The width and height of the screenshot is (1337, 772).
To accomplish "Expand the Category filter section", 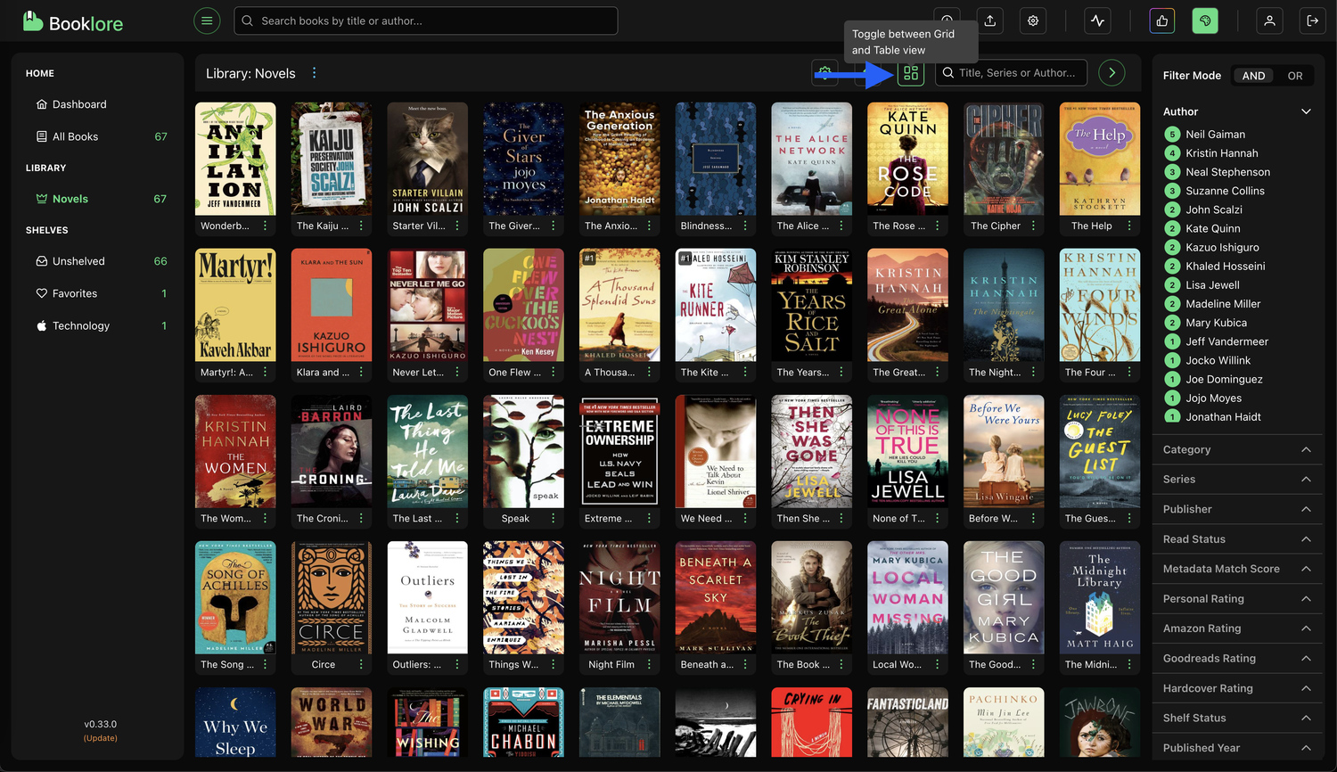I will pyautogui.click(x=1306, y=450).
